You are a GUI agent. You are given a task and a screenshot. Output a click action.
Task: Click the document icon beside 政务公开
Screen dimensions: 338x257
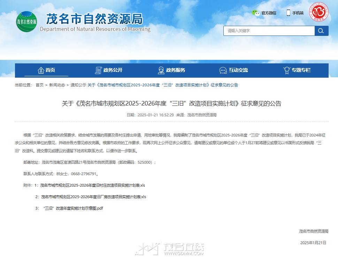click(98, 70)
